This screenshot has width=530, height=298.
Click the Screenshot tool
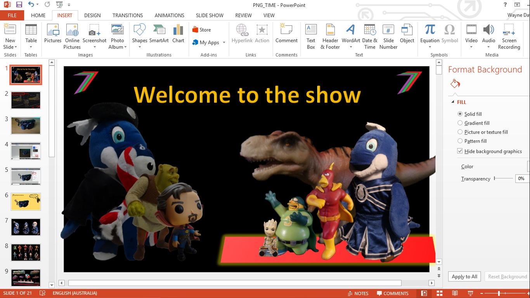94,37
